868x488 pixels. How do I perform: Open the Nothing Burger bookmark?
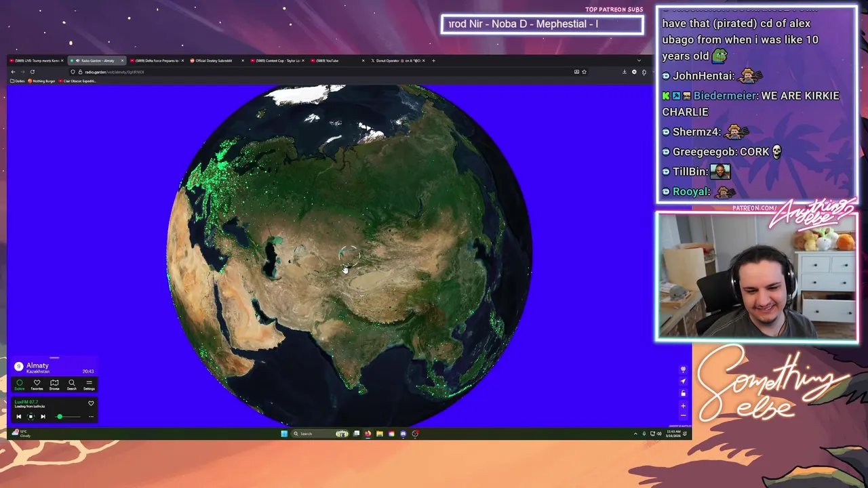(x=43, y=81)
